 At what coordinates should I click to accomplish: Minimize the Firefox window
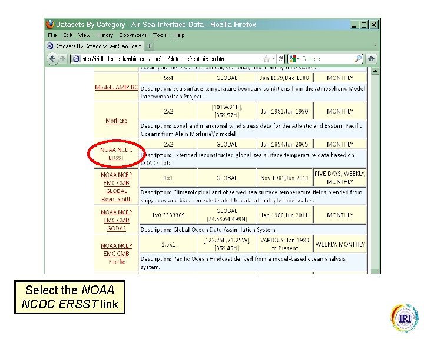tap(355, 25)
